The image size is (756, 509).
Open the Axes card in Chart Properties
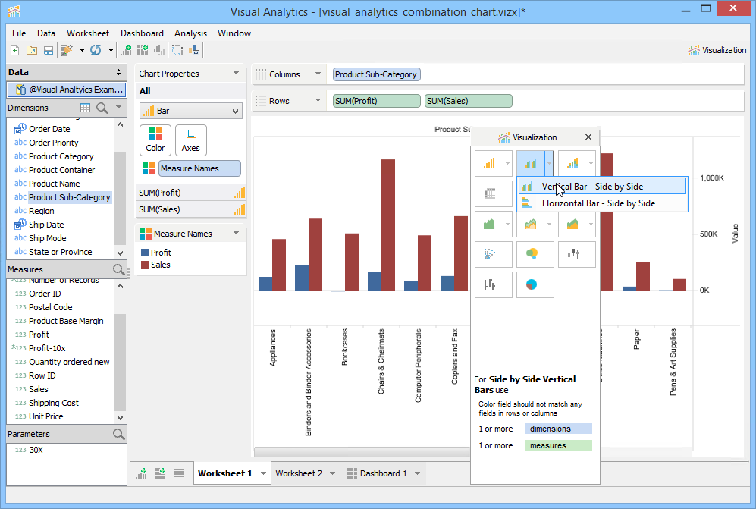click(x=190, y=140)
